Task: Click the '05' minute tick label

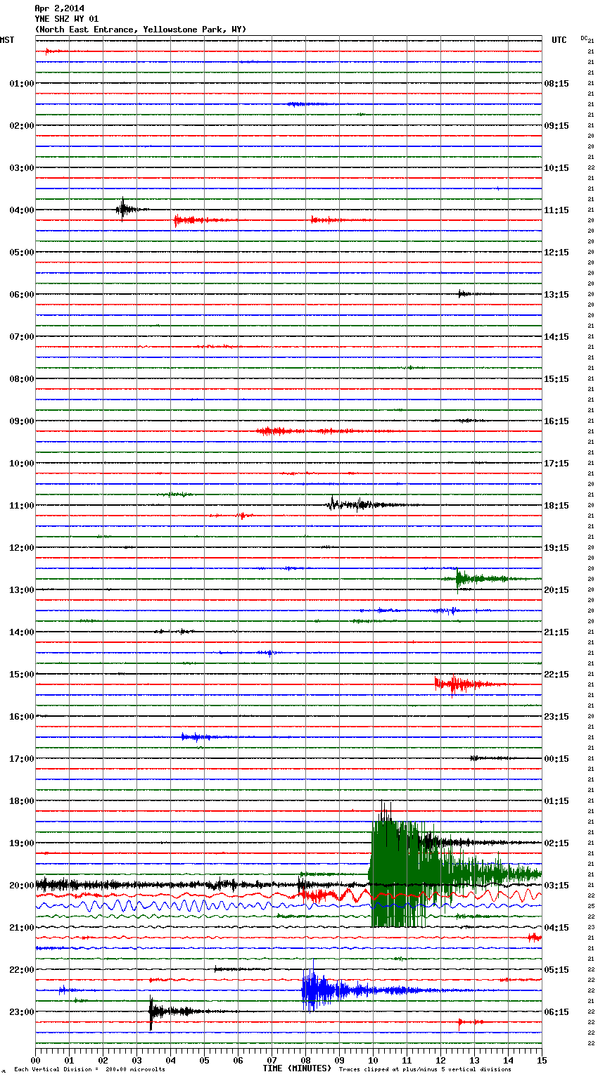Action: tap(204, 1060)
